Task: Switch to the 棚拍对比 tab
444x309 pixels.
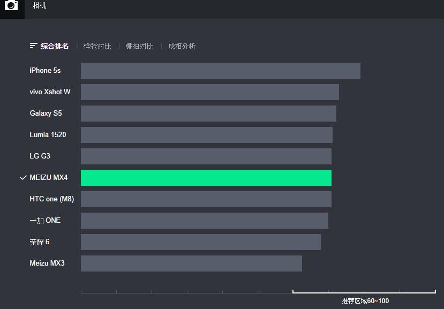Action: 139,46
